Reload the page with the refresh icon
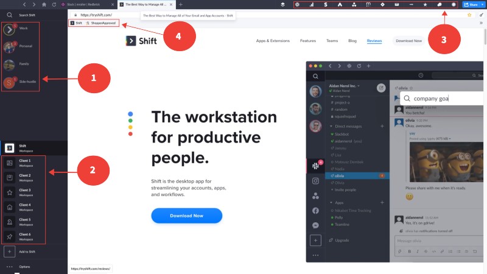This screenshot has height=274, width=487. click(x=54, y=5)
